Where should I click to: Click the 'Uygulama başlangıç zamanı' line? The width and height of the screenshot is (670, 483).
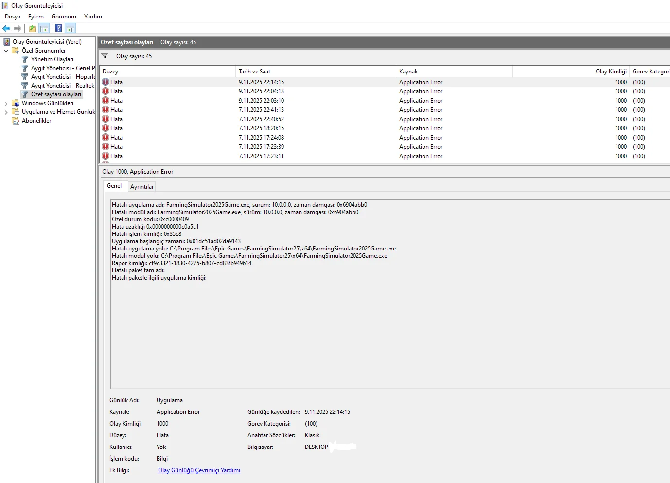176,241
